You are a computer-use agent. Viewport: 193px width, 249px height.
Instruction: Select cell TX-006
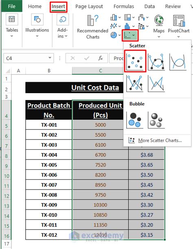(49, 175)
